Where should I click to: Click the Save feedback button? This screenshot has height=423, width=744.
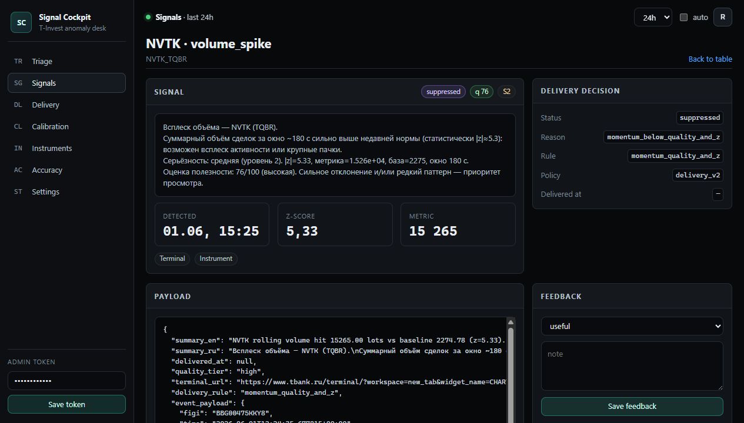pos(632,406)
